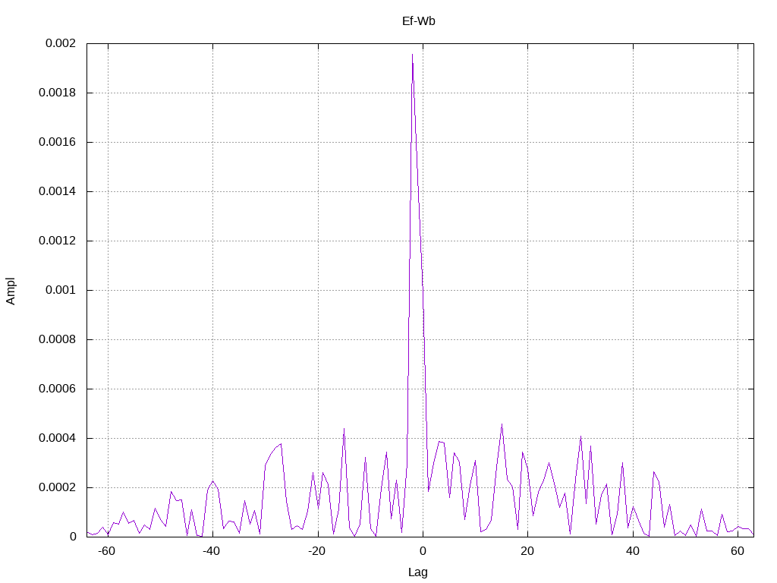Click the x-axis tick -40
777x583 pixels.
click(x=212, y=551)
